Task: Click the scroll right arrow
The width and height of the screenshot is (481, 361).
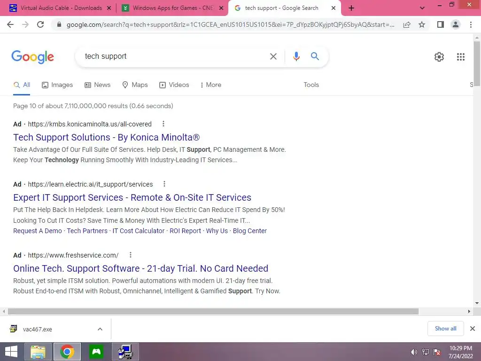Action: click(469, 311)
